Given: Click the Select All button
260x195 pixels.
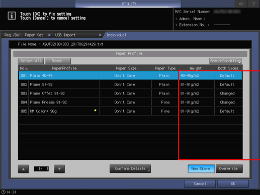Looking at the screenshot, I should 31,61.
